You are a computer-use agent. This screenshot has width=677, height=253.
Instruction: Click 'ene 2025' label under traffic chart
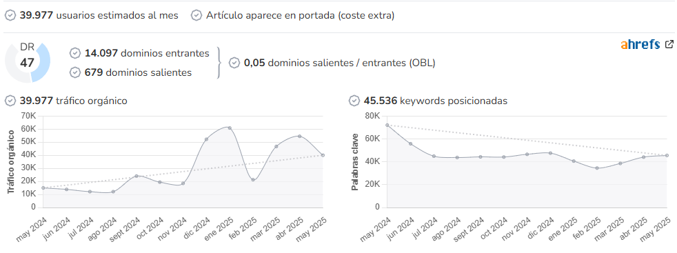[x=220, y=228]
